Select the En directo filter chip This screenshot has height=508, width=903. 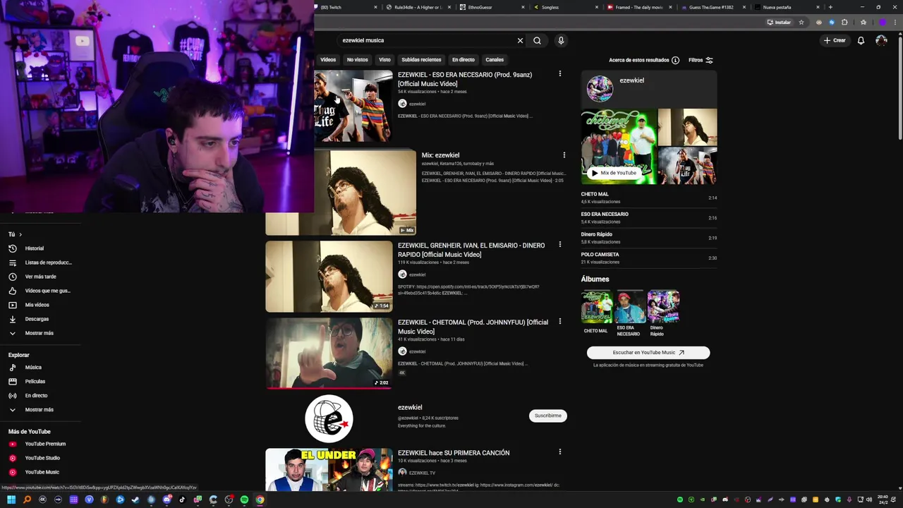[463, 60]
